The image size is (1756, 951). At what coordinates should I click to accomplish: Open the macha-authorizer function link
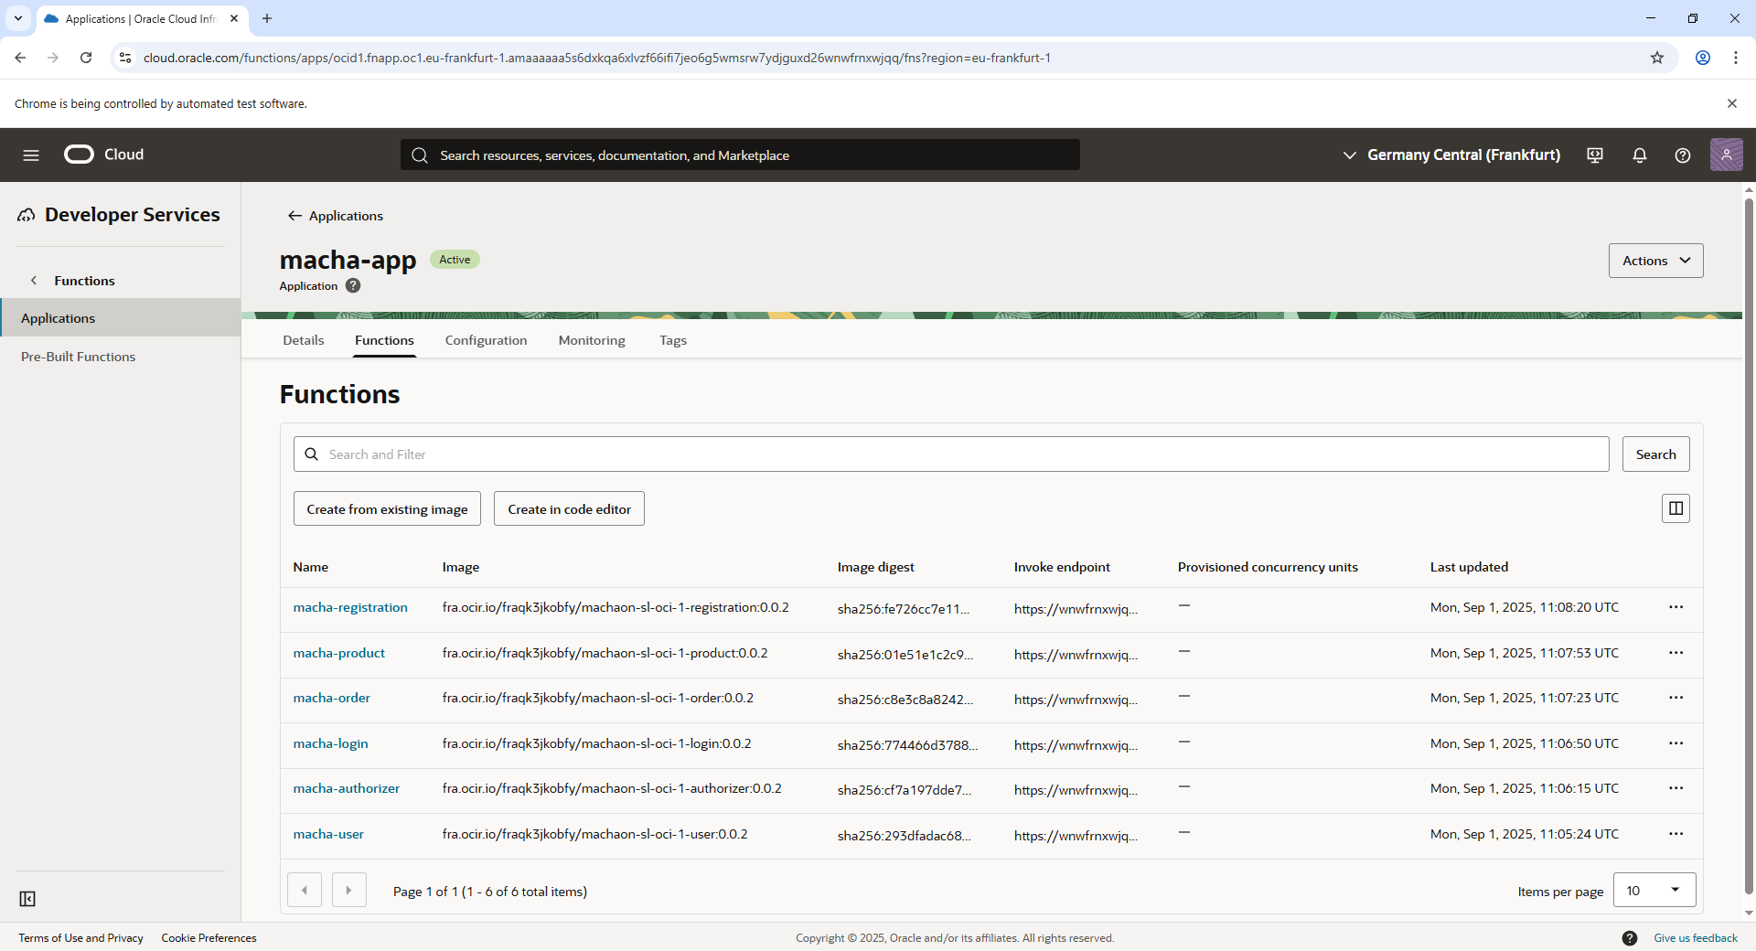(346, 788)
